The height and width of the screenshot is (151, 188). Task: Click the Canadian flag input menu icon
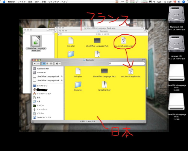click(x=175, y=2)
